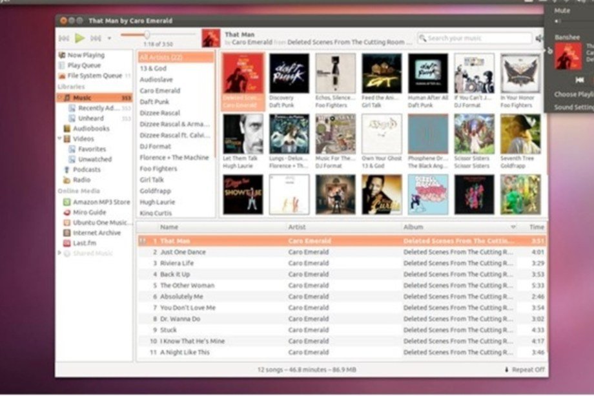The height and width of the screenshot is (396, 594).
Task: Select artist Daft Punk in artist list
Action: tap(154, 102)
